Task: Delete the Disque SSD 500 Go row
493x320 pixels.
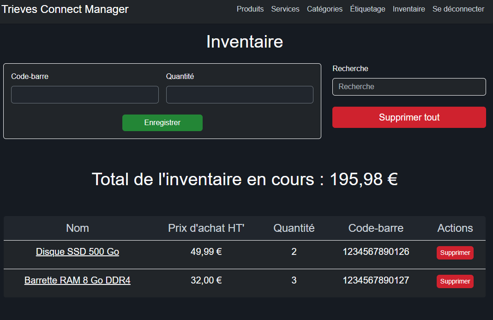Action: coord(455,253)
